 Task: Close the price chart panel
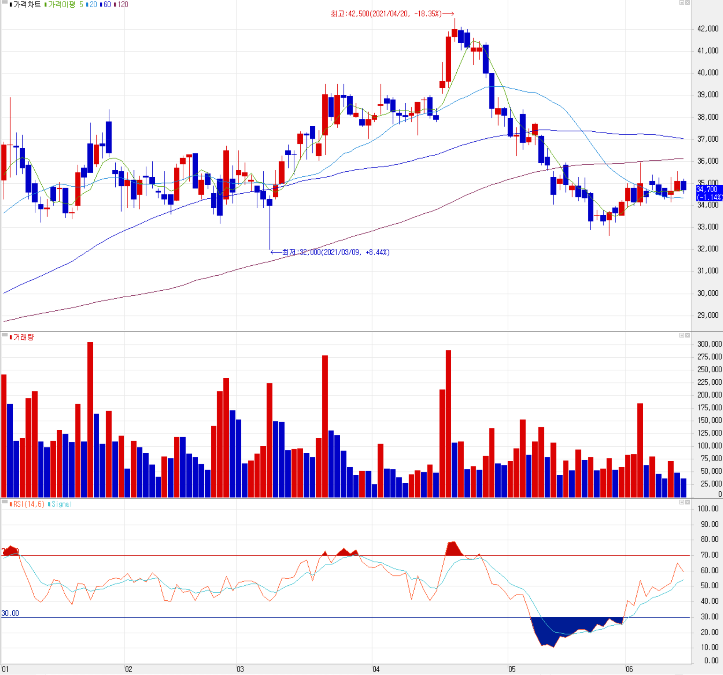tap(687, 3)
